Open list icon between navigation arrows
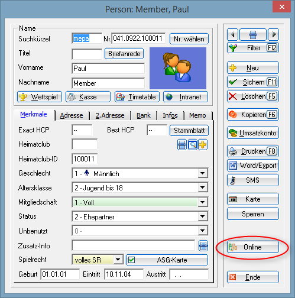Image resolution: width=295 pixels, height=298 pixels. coord(253,34)
